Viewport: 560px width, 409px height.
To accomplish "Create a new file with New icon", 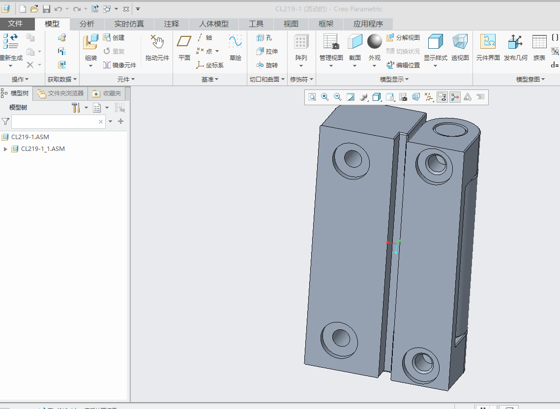I will 23,9.
